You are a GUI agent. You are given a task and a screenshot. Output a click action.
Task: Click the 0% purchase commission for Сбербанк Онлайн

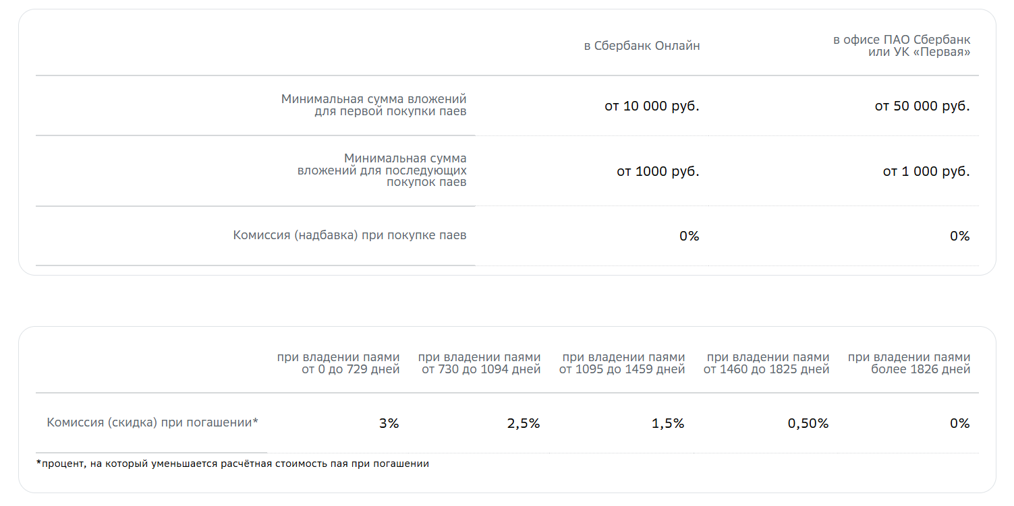point(689,236)
